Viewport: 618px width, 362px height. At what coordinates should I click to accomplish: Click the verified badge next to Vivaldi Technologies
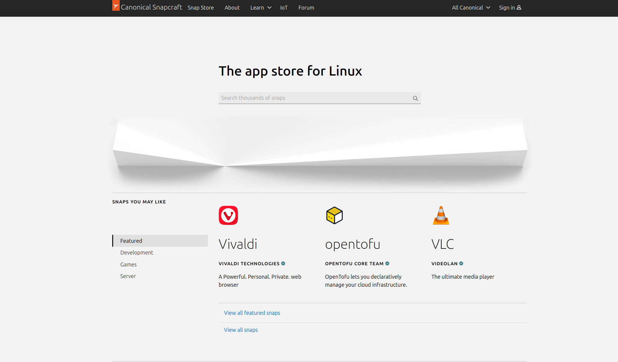(x=283, y=263)
